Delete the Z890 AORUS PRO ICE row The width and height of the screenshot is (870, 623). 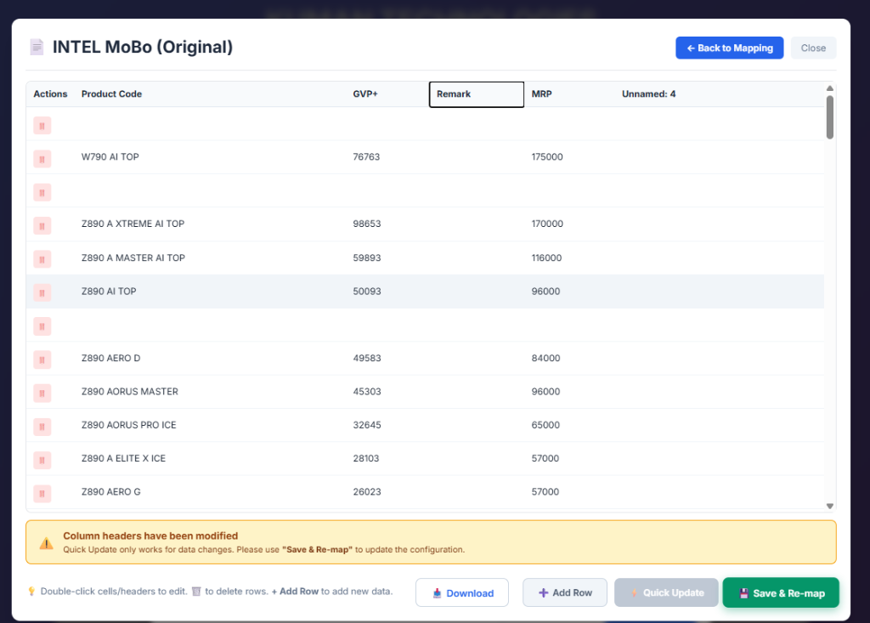42,426
